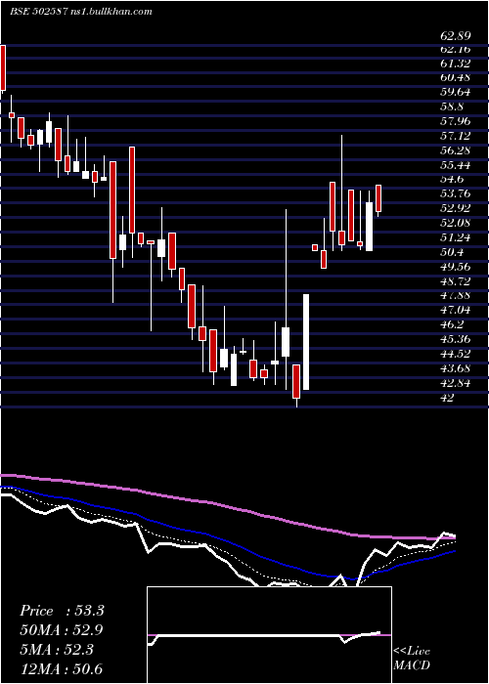Click the BSE 502587 ns1.bullkhan.com header text
489x684 pixels.
[81, 12]
